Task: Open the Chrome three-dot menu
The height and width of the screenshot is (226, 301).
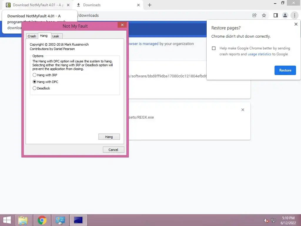Action: [x=295, y=15]
